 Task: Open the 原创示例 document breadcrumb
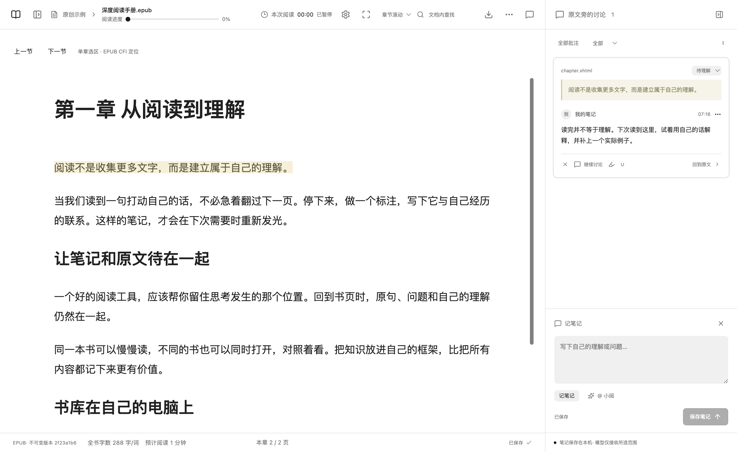(x=69, y=14)
